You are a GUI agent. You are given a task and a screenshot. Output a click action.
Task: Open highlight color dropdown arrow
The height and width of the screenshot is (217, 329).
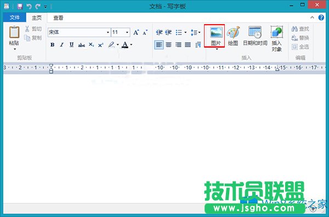coord(117,44)
